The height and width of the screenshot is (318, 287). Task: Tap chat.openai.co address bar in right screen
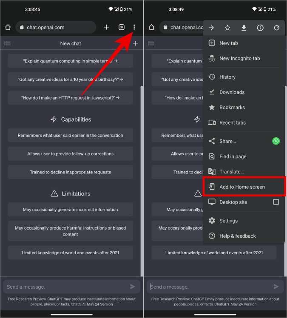coord(181,27)
